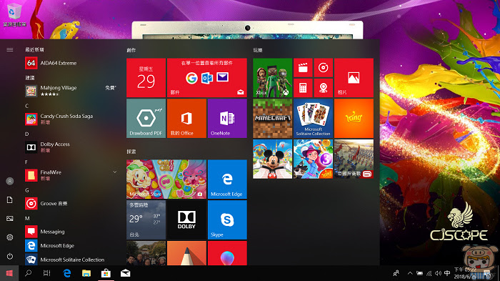This screenshot has height=281, width=500.
Task: Open Documents from Start sidebar
Action: [10, 200]
